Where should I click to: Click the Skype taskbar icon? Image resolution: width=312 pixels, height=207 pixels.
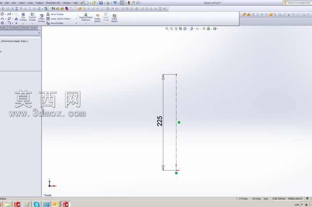point(37,204)
